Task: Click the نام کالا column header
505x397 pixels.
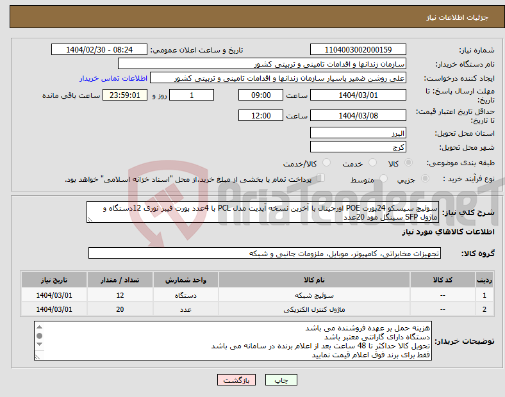Action: (x=314, y=280)
